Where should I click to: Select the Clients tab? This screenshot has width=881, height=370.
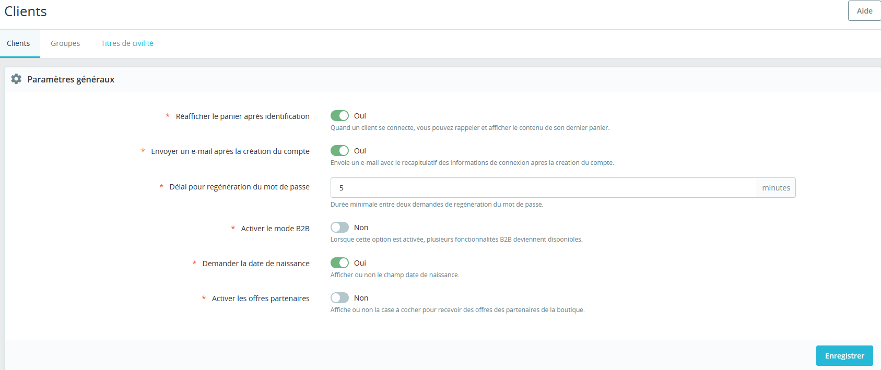[18, 43]
